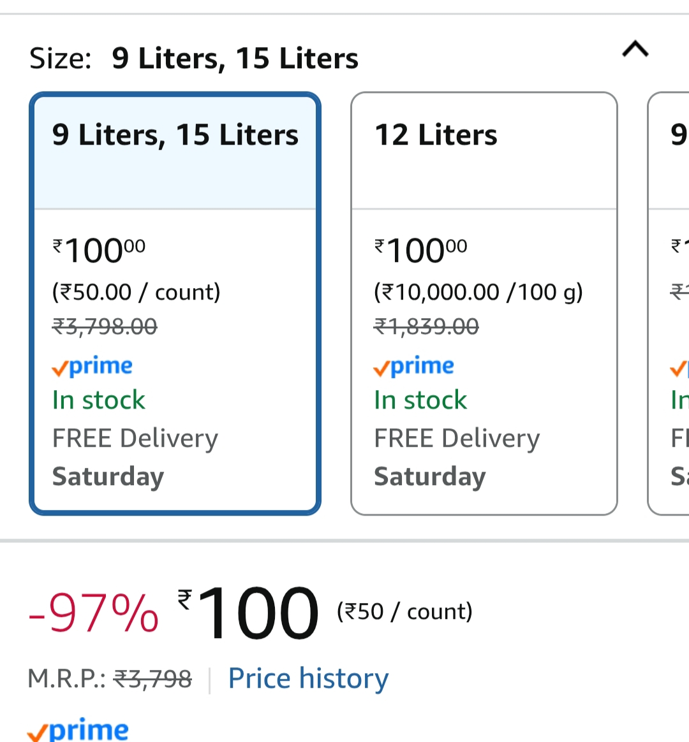Click the Size heading label
Viewport: 689px width, 742px height.
pos(61,59)
